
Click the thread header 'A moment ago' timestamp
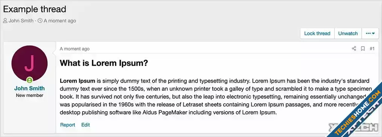coord(60,21)
